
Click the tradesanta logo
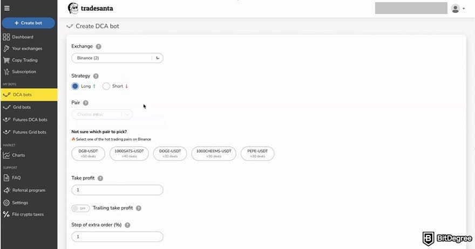[x=90, y=8]
